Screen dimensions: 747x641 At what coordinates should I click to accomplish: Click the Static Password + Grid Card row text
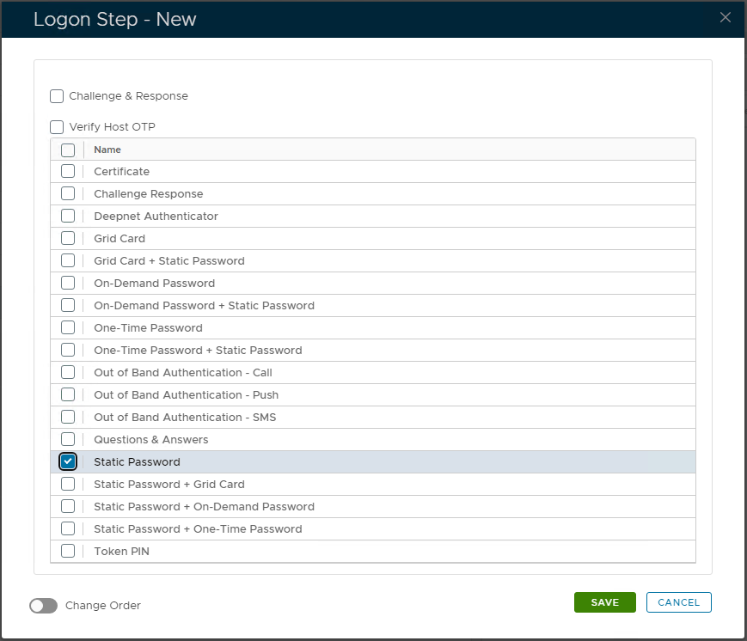pos(169,485)
